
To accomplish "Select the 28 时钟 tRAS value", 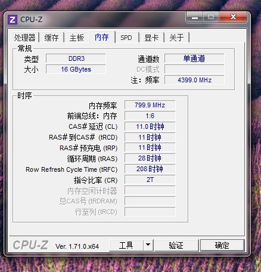I will 150,158.
